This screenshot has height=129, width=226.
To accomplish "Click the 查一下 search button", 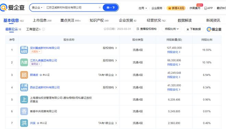I will 111,8.
